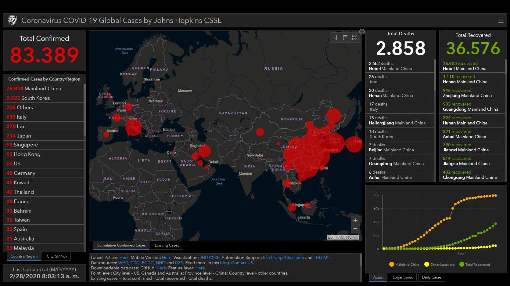Screen dimensions: 510x286
Task: Show the map legend list
Action: point(345,37)
